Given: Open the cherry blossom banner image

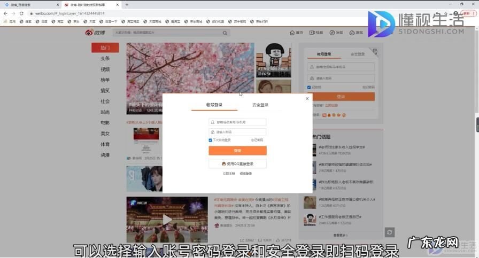Looking at the screenshot, I should click(x=190, y=68).
